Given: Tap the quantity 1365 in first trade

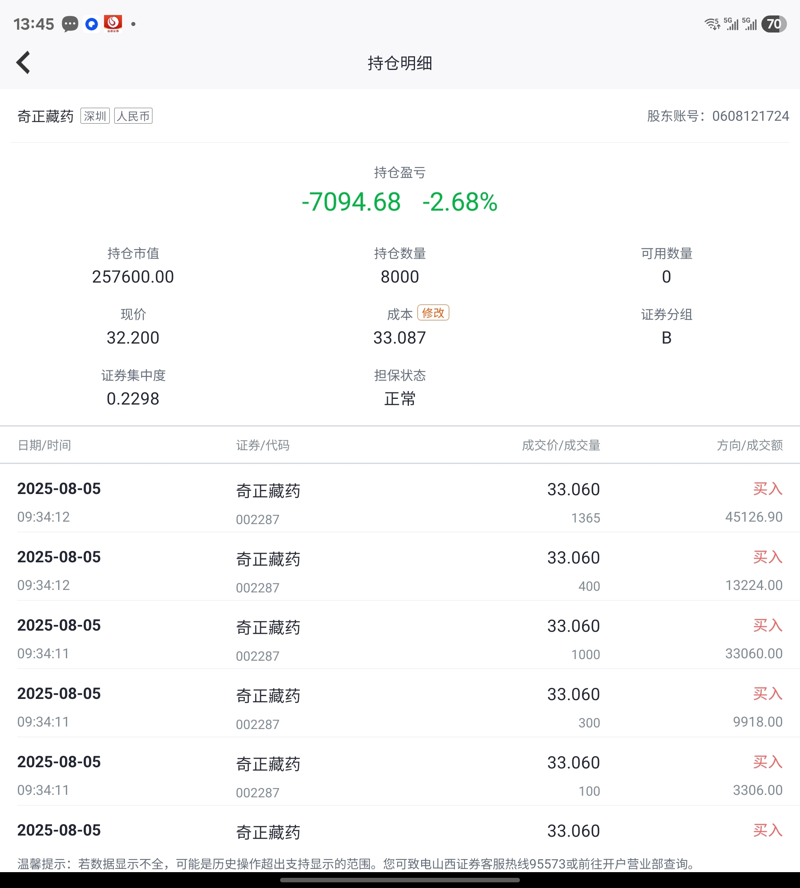Looking at the screenshot, I should 585,518.
